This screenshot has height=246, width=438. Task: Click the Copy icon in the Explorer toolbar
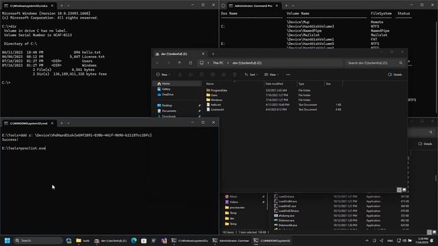(x=191, y=74)
